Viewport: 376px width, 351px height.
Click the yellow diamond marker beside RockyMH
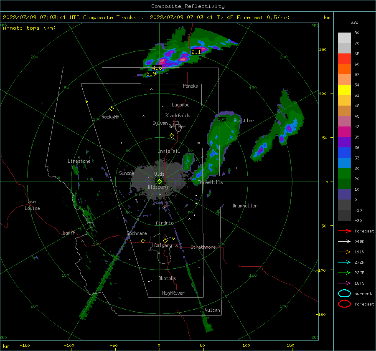pyautogui.click(x=112, y=109)
